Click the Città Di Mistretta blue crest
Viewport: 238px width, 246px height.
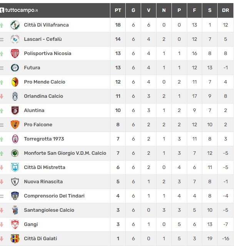[x=15, y=167]
